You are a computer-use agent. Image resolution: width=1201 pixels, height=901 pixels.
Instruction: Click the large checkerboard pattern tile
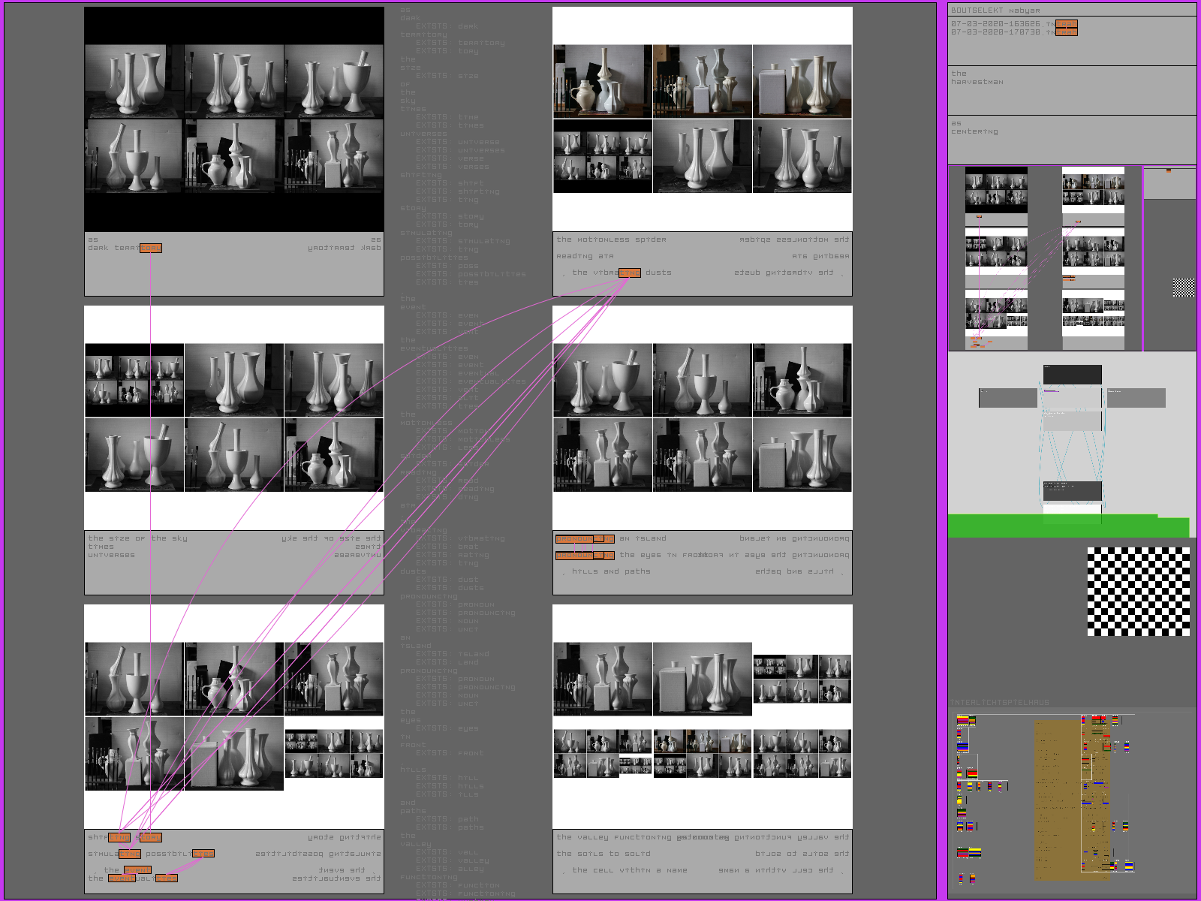click(1138, 592)
